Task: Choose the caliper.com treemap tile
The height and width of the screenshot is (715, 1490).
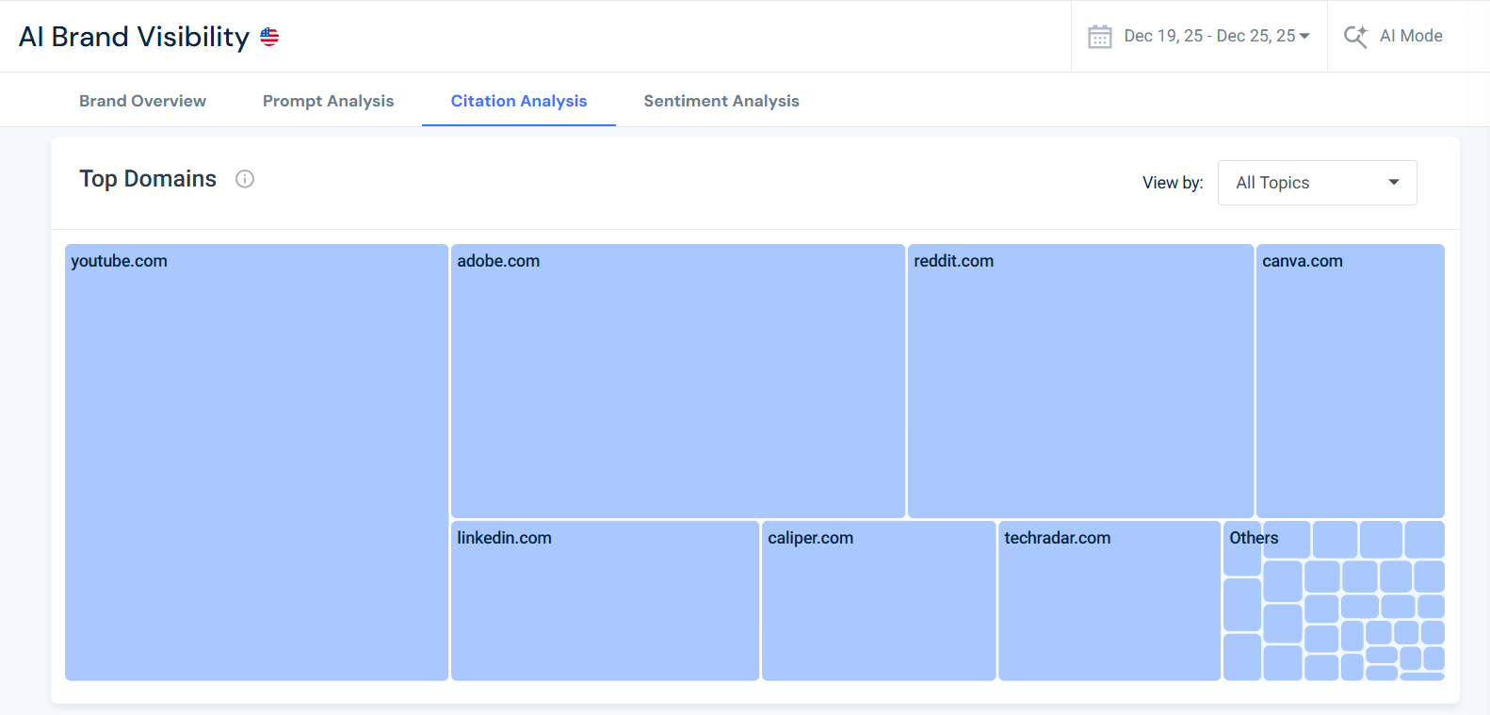Action: click(x=879, y=601)
